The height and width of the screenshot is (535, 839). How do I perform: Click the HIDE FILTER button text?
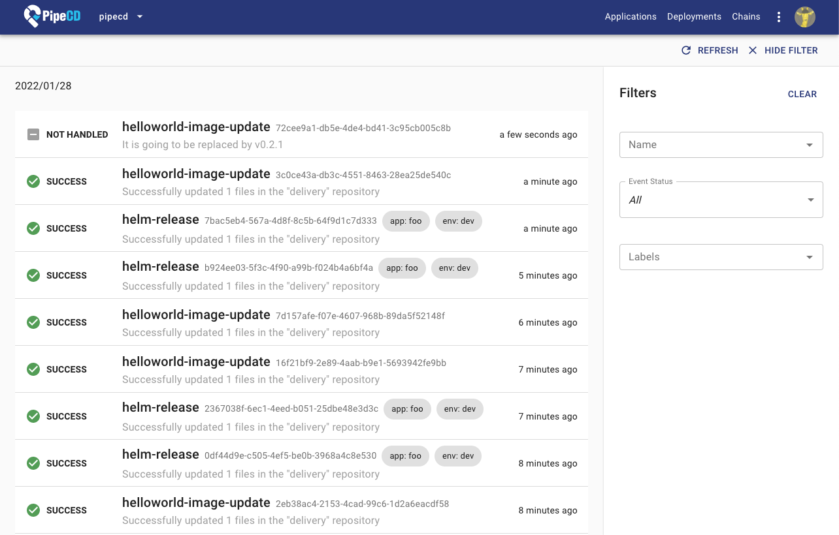[791, 50]
